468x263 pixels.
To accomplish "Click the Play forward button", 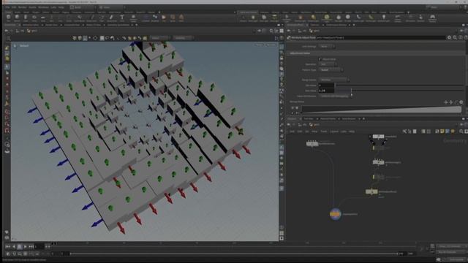I will (x=25, y=247).
